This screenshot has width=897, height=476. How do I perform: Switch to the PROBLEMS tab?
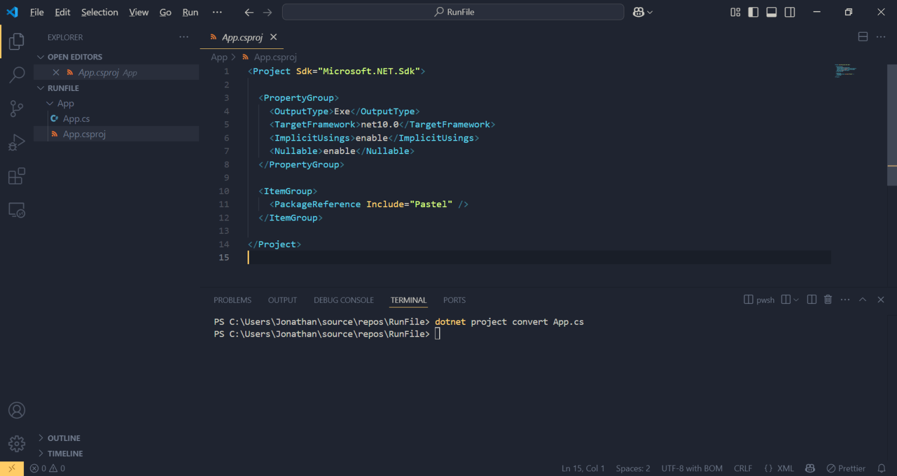click(232, 299)
